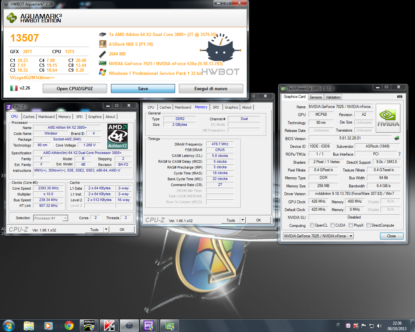Switch to Sensors tab in GPU-Z
415x332 pixels.
pos(315,97)
